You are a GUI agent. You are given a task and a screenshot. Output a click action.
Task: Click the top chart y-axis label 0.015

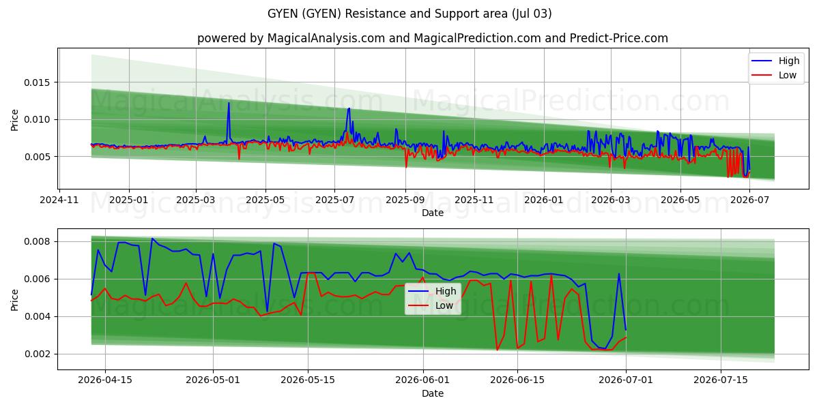38,82
